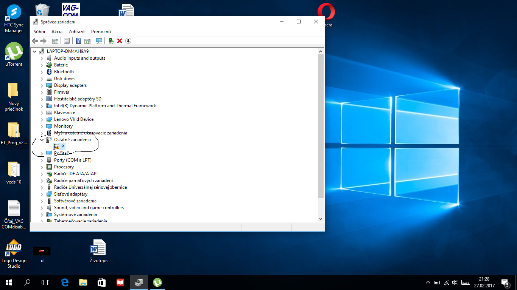Select the unknown device P with warning
Screen dimensions: 517x290
tap(59, 147)
